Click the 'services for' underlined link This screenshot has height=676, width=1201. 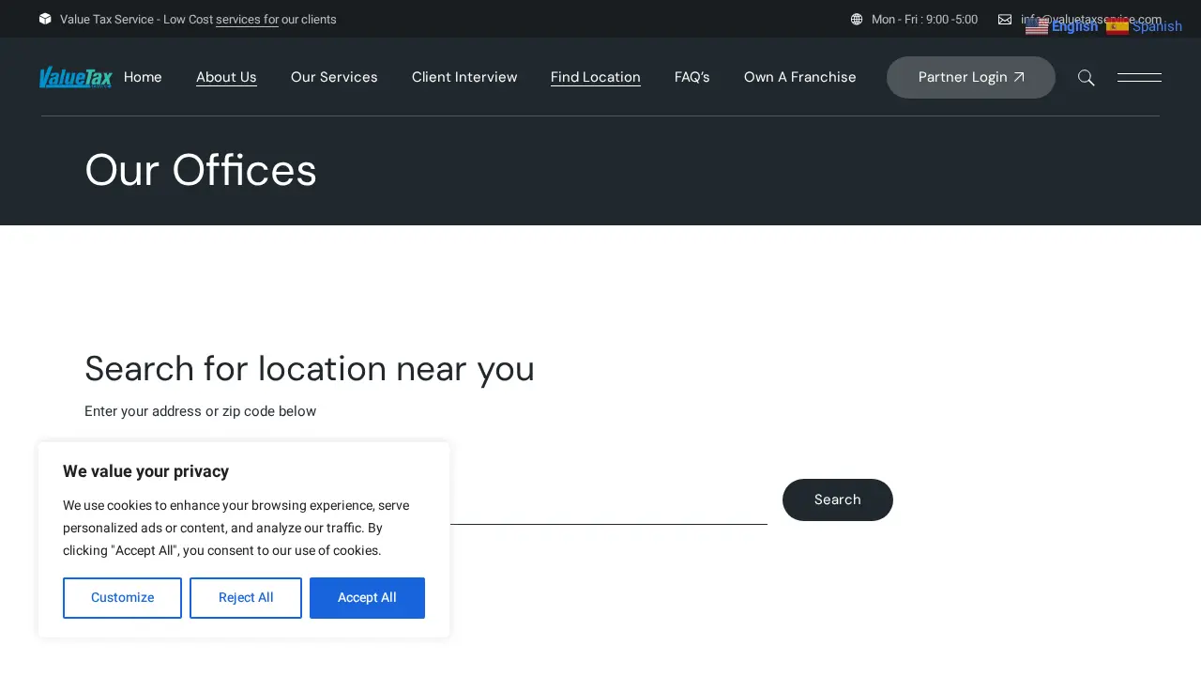point(247,20)
